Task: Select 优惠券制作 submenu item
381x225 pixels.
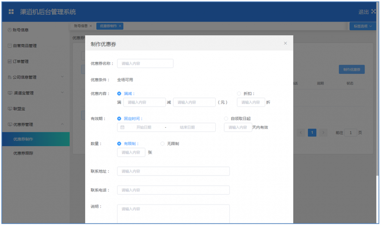Action: click(x=36, y=139)
